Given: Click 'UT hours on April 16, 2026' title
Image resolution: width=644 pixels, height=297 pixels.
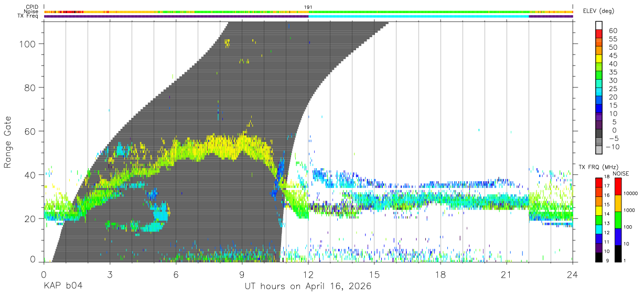Looking at the screenshot, I should [x=308, y=287].
